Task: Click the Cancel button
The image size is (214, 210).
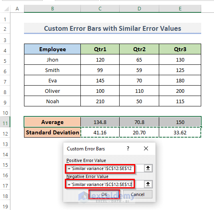Action: coord(138,194)
